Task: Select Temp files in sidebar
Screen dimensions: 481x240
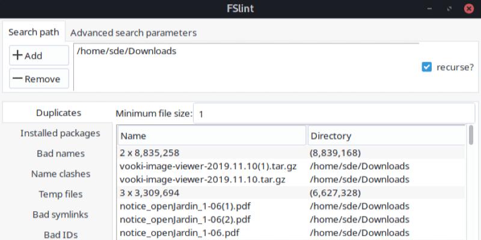Action: [x=60, y=194]
